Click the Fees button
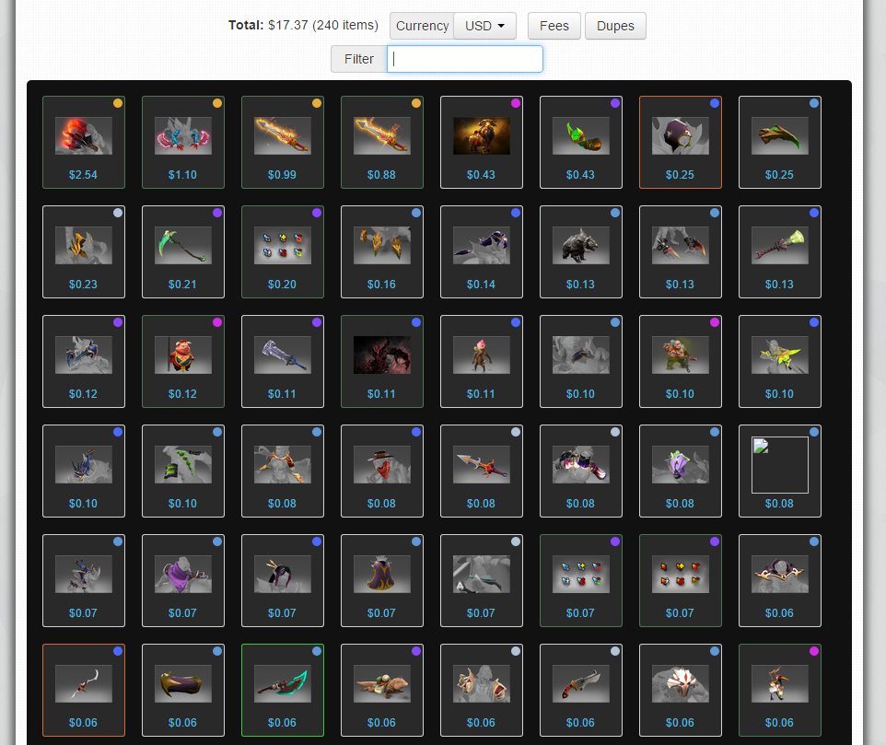The height and width of the screenshot is (745, 886). [x=554, y=26]
